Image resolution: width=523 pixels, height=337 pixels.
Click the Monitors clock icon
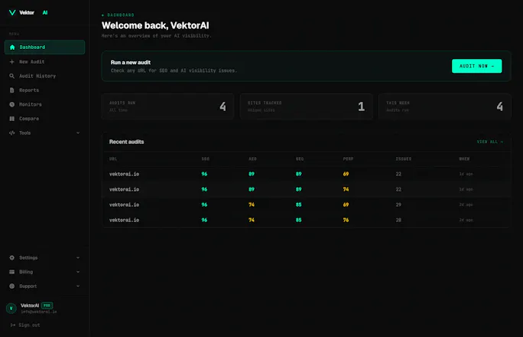[12, 104]
